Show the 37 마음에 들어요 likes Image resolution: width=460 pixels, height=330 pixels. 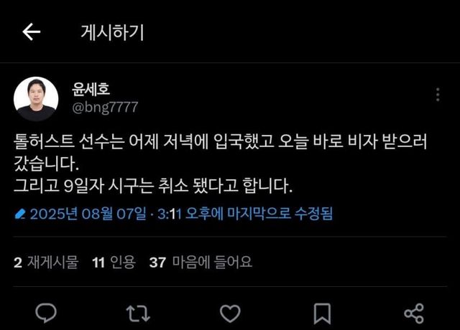tap(201, 262)
